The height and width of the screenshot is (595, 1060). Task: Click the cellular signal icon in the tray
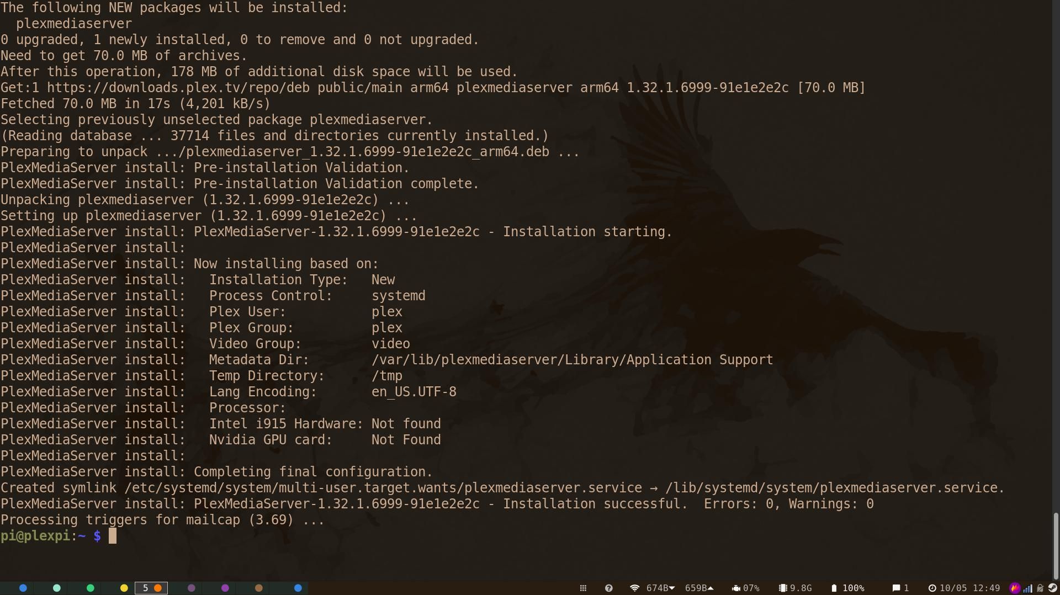pos(1029,588)
